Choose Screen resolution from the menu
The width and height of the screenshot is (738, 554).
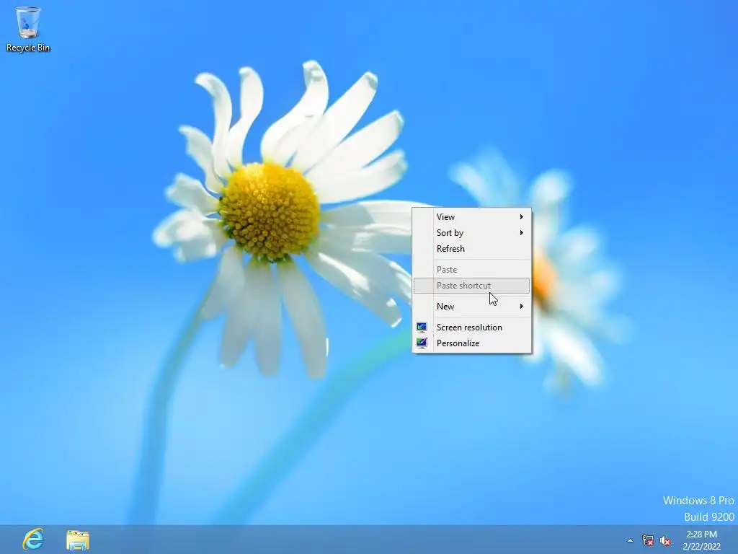tap(471, 327)
